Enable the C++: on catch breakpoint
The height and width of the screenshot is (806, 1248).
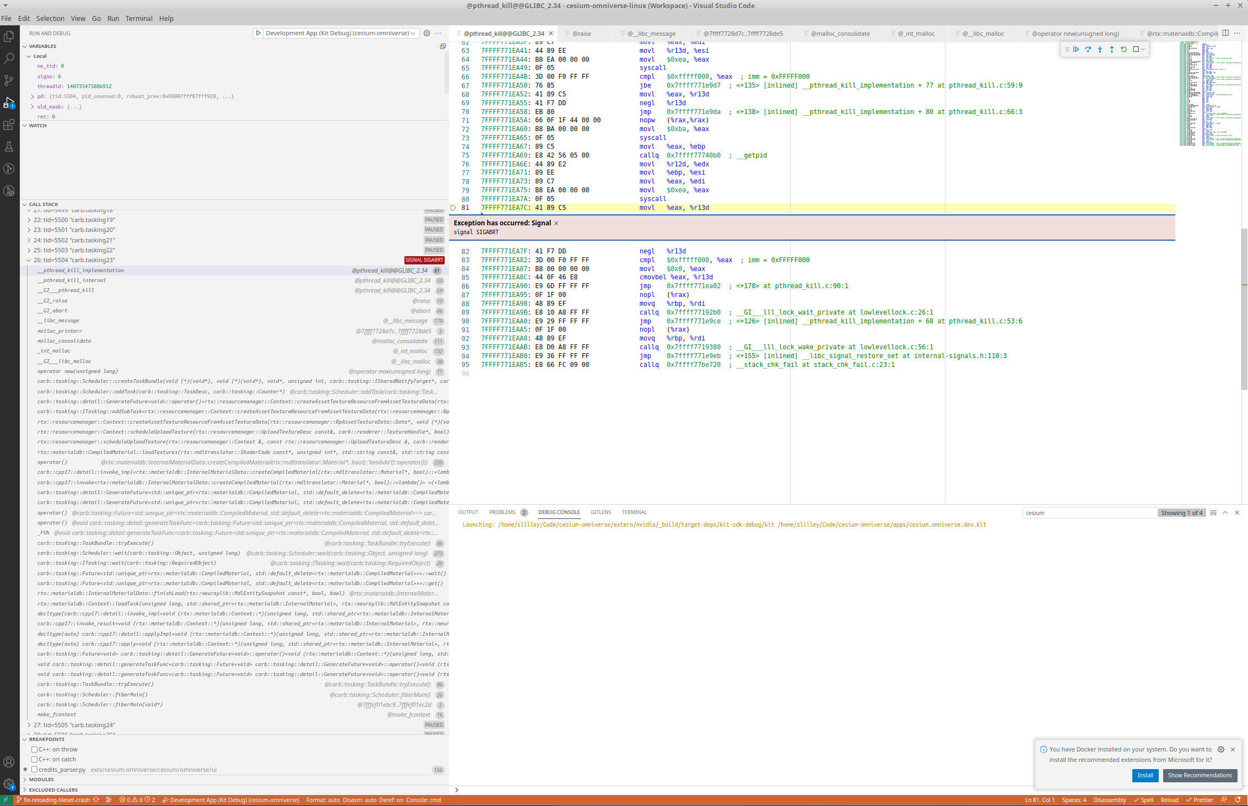click(x=35, y=759)
